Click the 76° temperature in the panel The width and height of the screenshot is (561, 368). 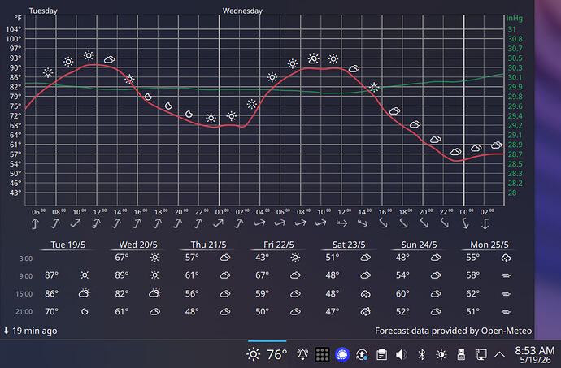277,354
